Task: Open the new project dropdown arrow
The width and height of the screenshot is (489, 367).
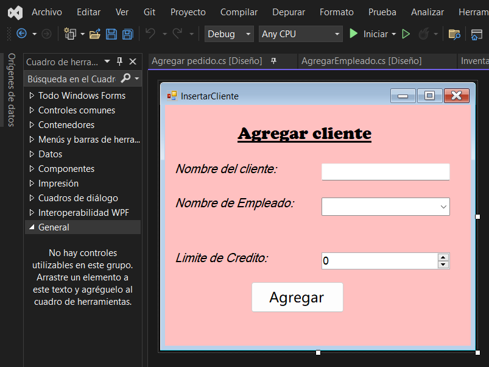Action: tap(83, 34)
